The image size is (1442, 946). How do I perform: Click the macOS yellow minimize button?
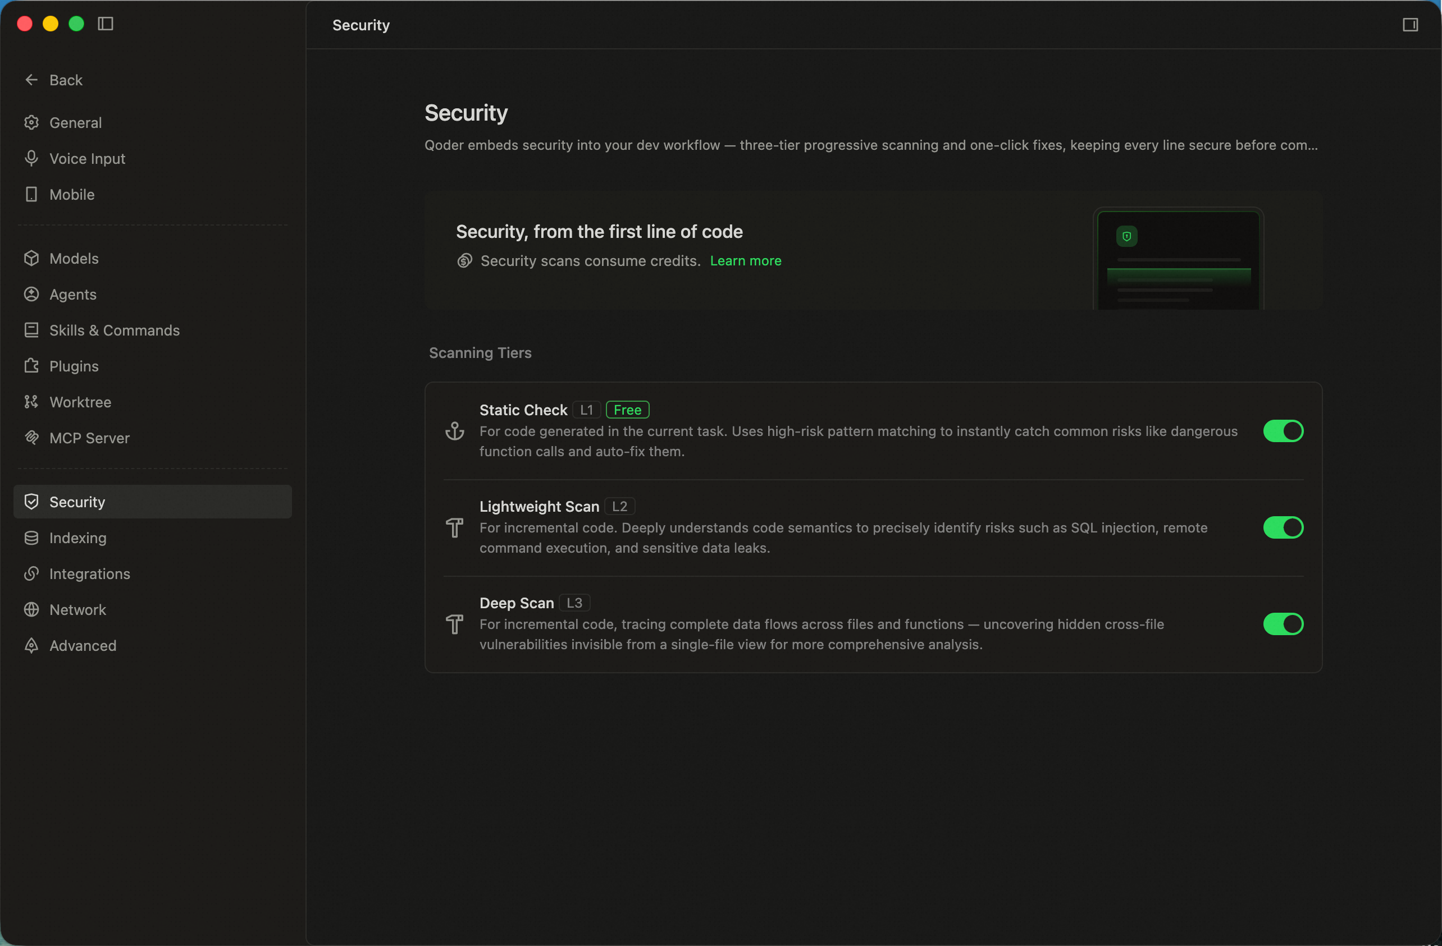point(51,24)
